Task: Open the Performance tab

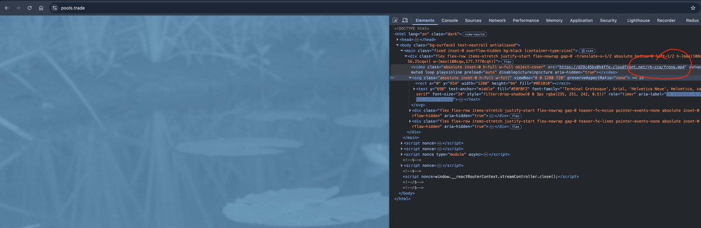Action: click(x=526, y=20)
